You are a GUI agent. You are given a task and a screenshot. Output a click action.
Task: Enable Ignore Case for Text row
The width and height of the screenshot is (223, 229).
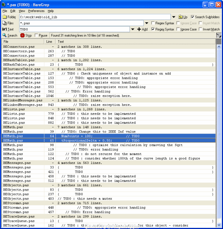click(178, 29)
